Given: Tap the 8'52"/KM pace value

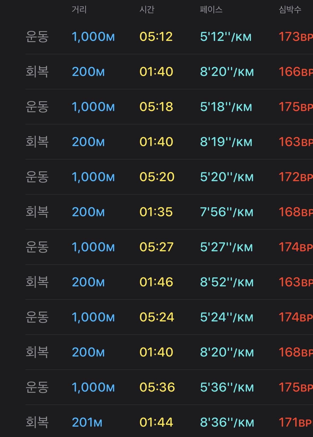Looking at the screenshot, I should click(x=227, y=282).
